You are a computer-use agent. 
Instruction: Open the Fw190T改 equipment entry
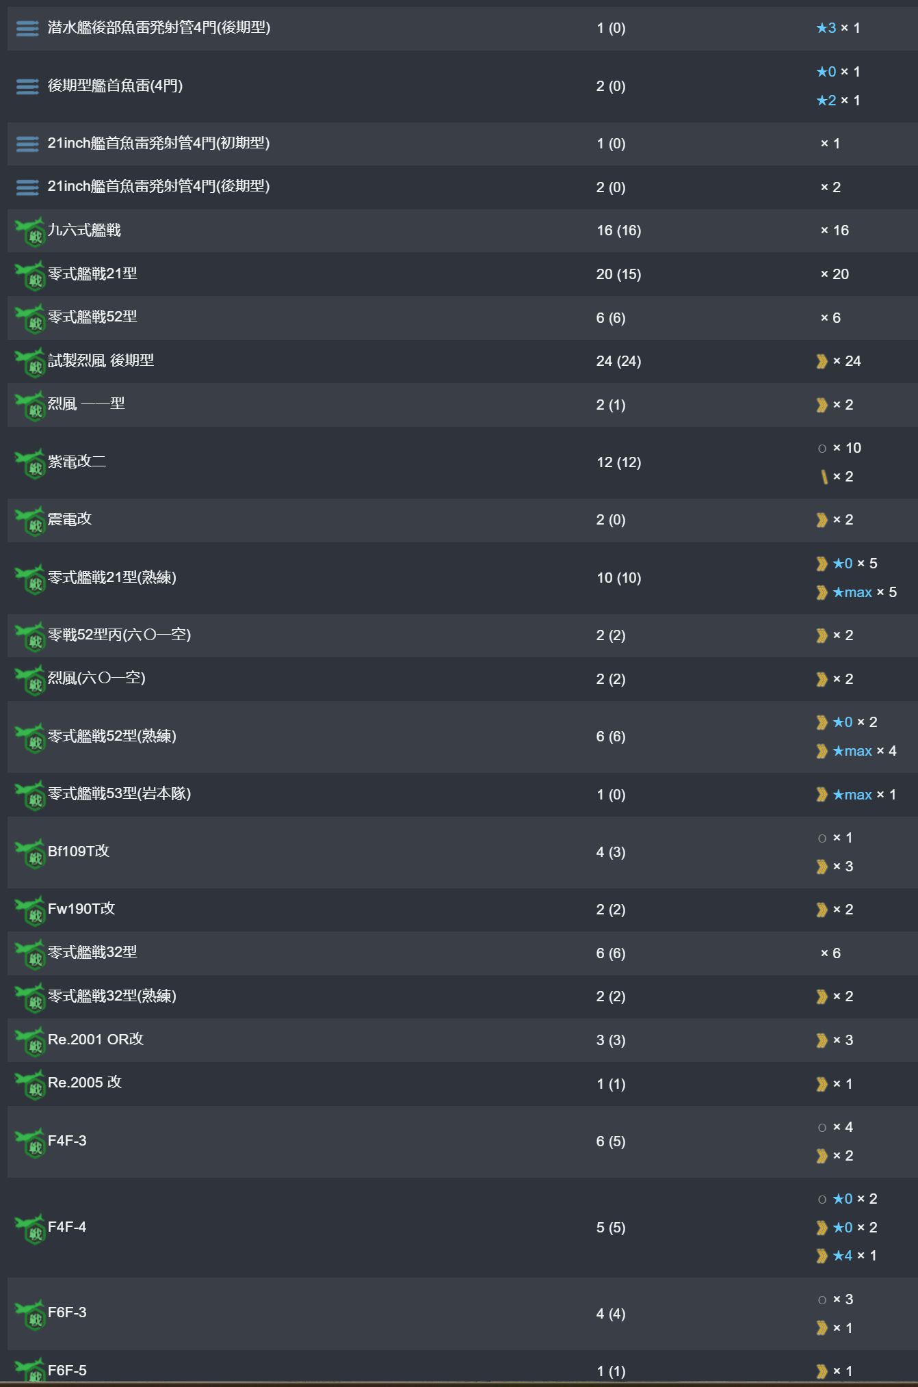(x=81, y=909)
